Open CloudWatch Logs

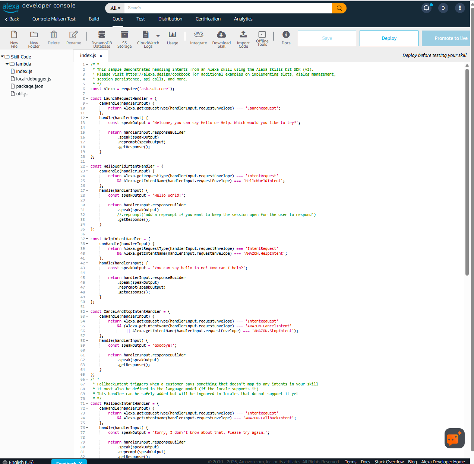pyautogui.click(x=146, y=35)
